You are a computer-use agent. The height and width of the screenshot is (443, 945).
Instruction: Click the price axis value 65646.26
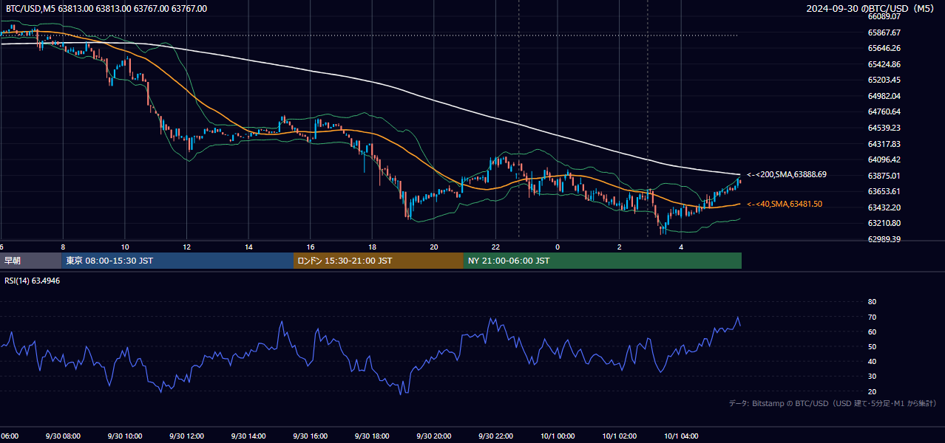coord(884,48)
